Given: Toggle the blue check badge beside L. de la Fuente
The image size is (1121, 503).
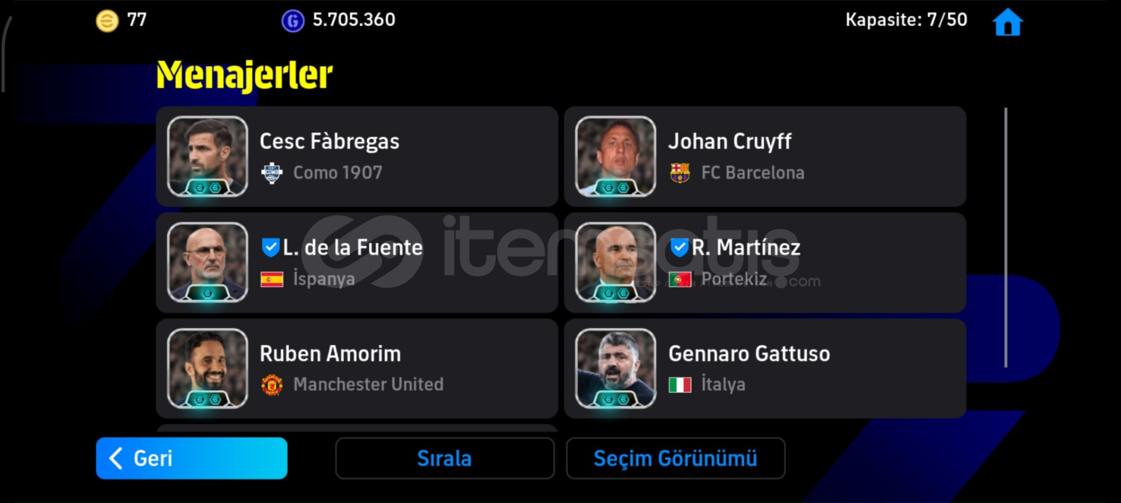Looking at the screenshot, I should tap(270, 248).
